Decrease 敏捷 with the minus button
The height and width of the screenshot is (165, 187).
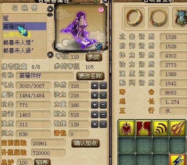coord(103,124)
